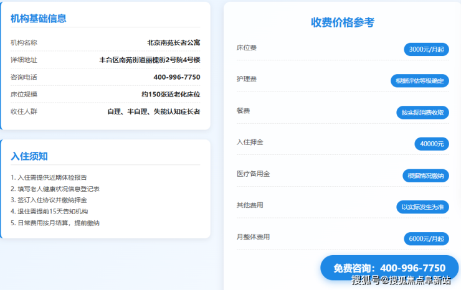Screen dimensions: 461x290
Task: Select the 入住须知 heading
Action: point(29,156)
